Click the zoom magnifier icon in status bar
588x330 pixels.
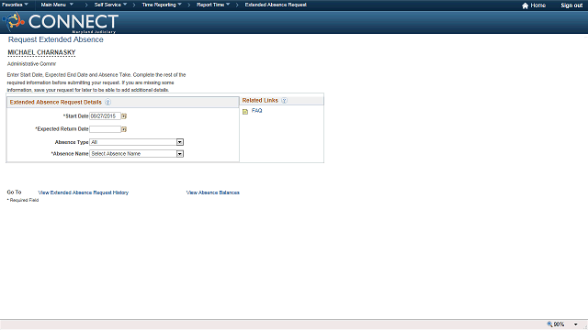pos(549,324)
